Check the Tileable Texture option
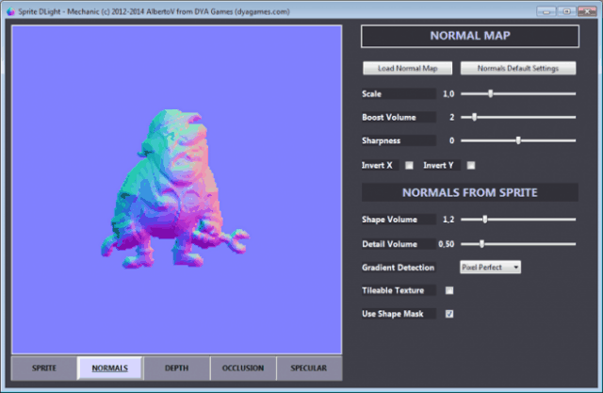603x393 pixels. pos(449,290)
